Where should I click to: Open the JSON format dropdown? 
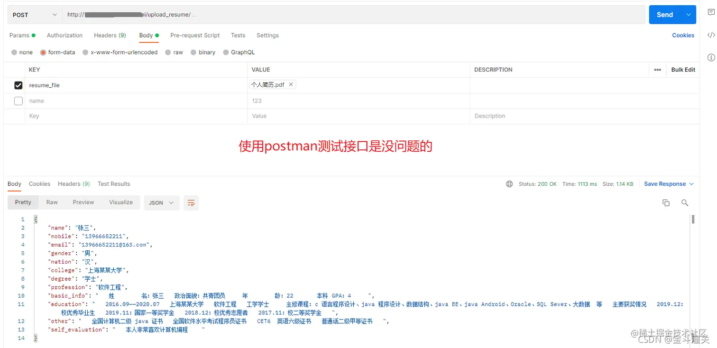tap(162, 203)
